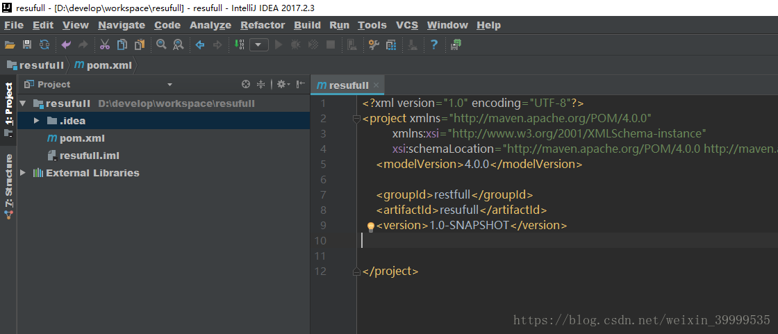Click the Save All floppy icon
This screenshot has height=334, width=778.
(27, 45)
